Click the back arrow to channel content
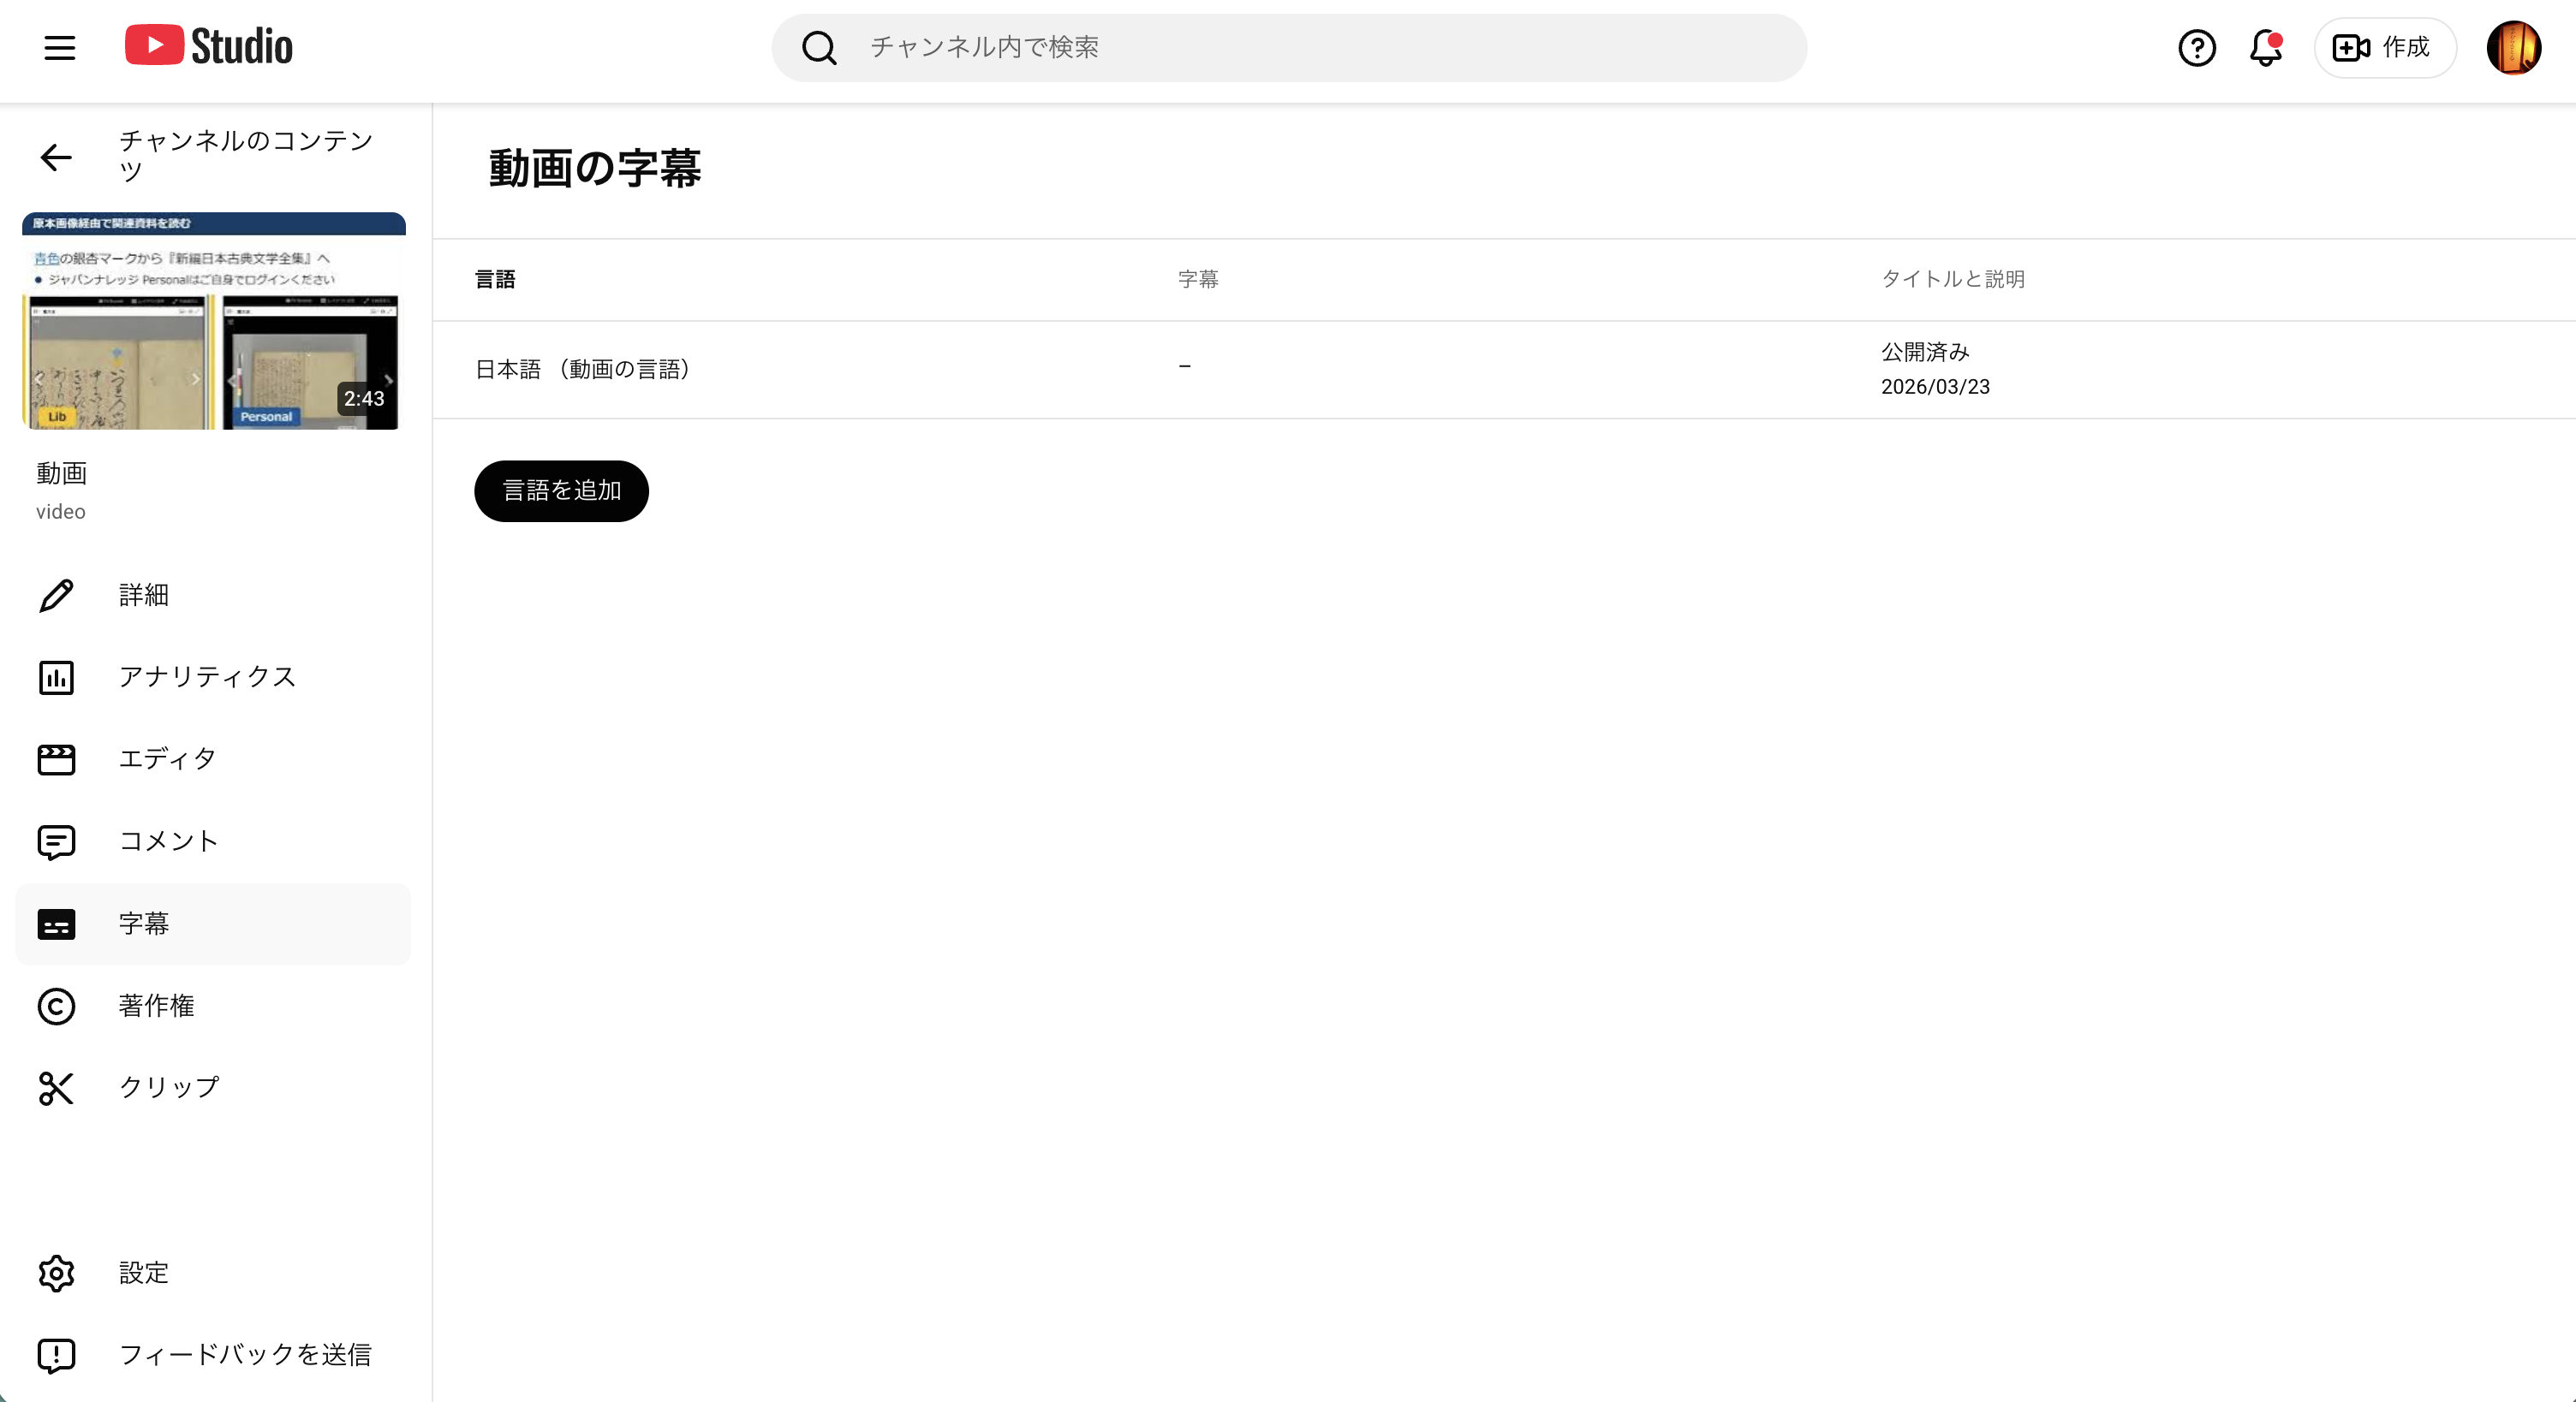Viewport: 2576px width, 1402px height. click(x=56, y=157)
